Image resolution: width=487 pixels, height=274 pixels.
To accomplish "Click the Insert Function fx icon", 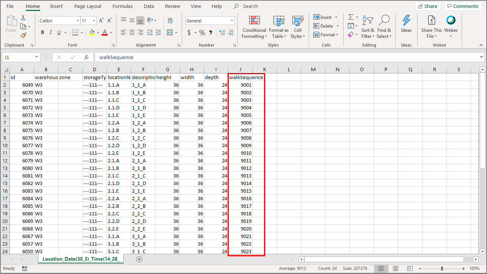I will 86,57.
